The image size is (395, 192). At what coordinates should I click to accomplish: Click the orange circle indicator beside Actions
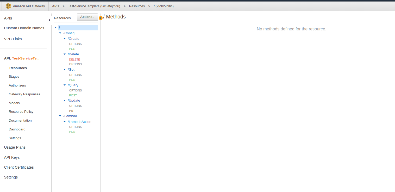[101, 18]
